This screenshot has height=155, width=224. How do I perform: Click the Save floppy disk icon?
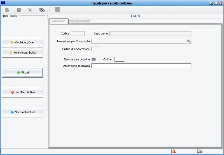19,10
